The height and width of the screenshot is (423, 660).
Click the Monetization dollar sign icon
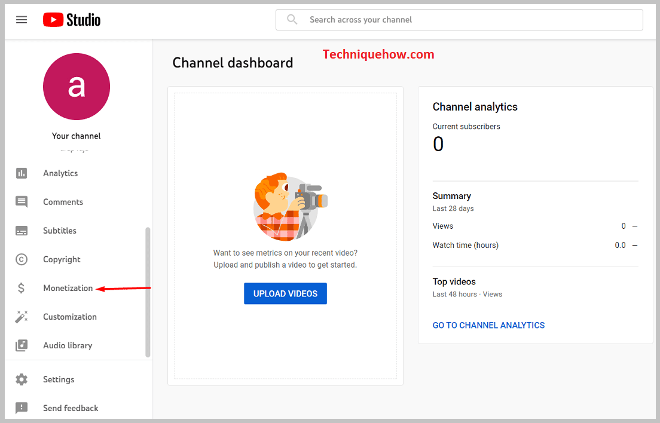point(21,288)
